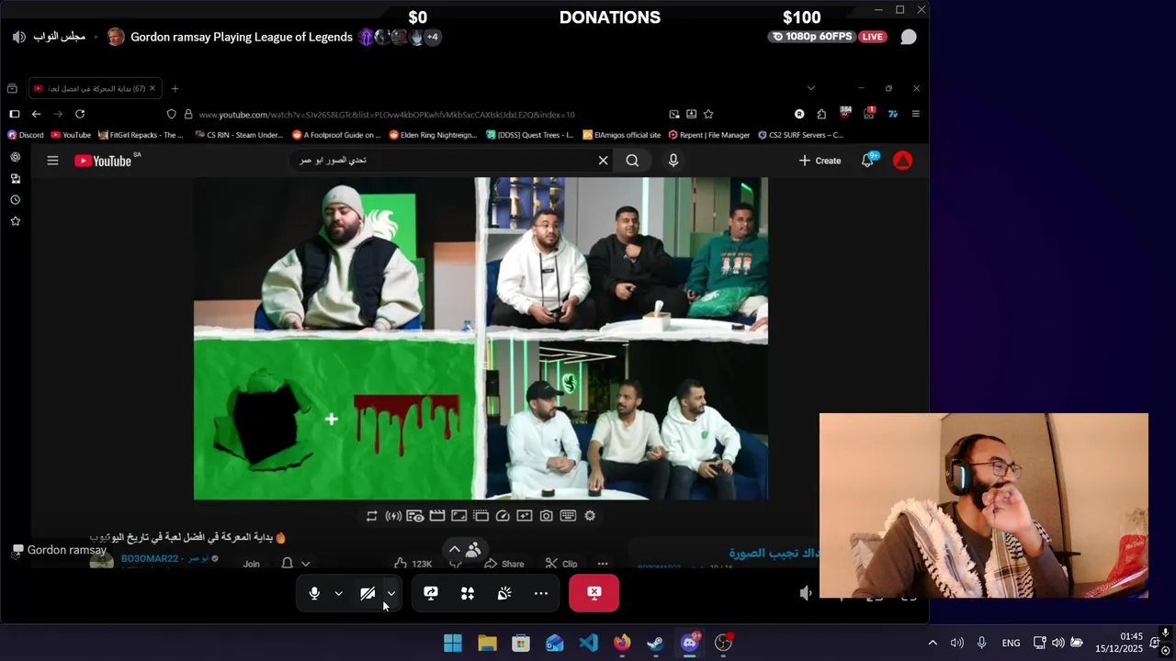Toggle the browser sidebar button
The height and width of the screenshot is (661, 1176).
coord(14,114)
